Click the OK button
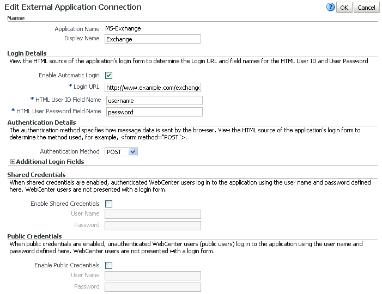The width and height of the screenshot is (382, 294). [344, 7]
